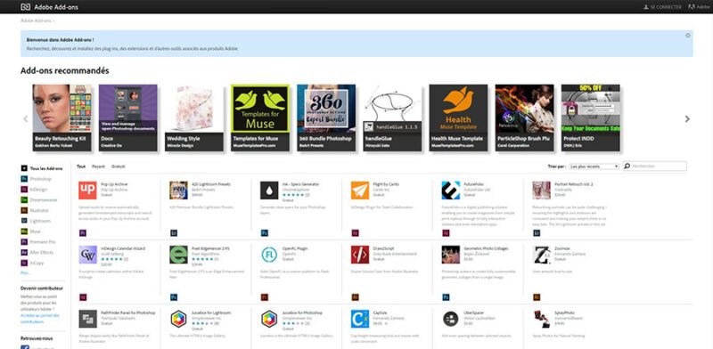The height and width of the screenshot is (349, 713).
Task: Open the Juicebox for Lightroom icon
Action: pos(178,319)
